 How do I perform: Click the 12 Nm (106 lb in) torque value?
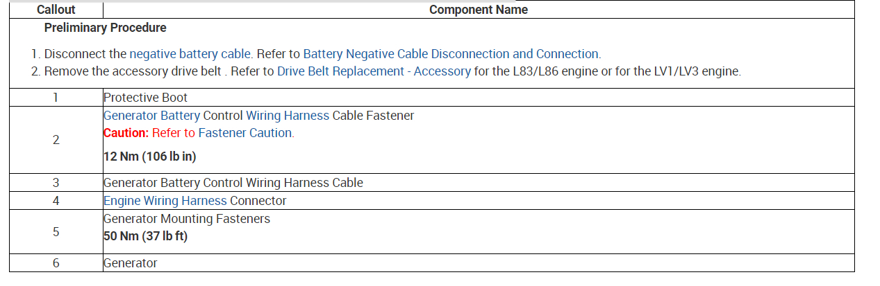(x=149, y=157)
